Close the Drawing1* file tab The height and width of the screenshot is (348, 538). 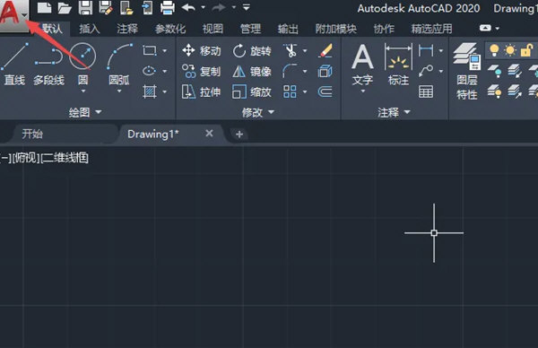209,133
